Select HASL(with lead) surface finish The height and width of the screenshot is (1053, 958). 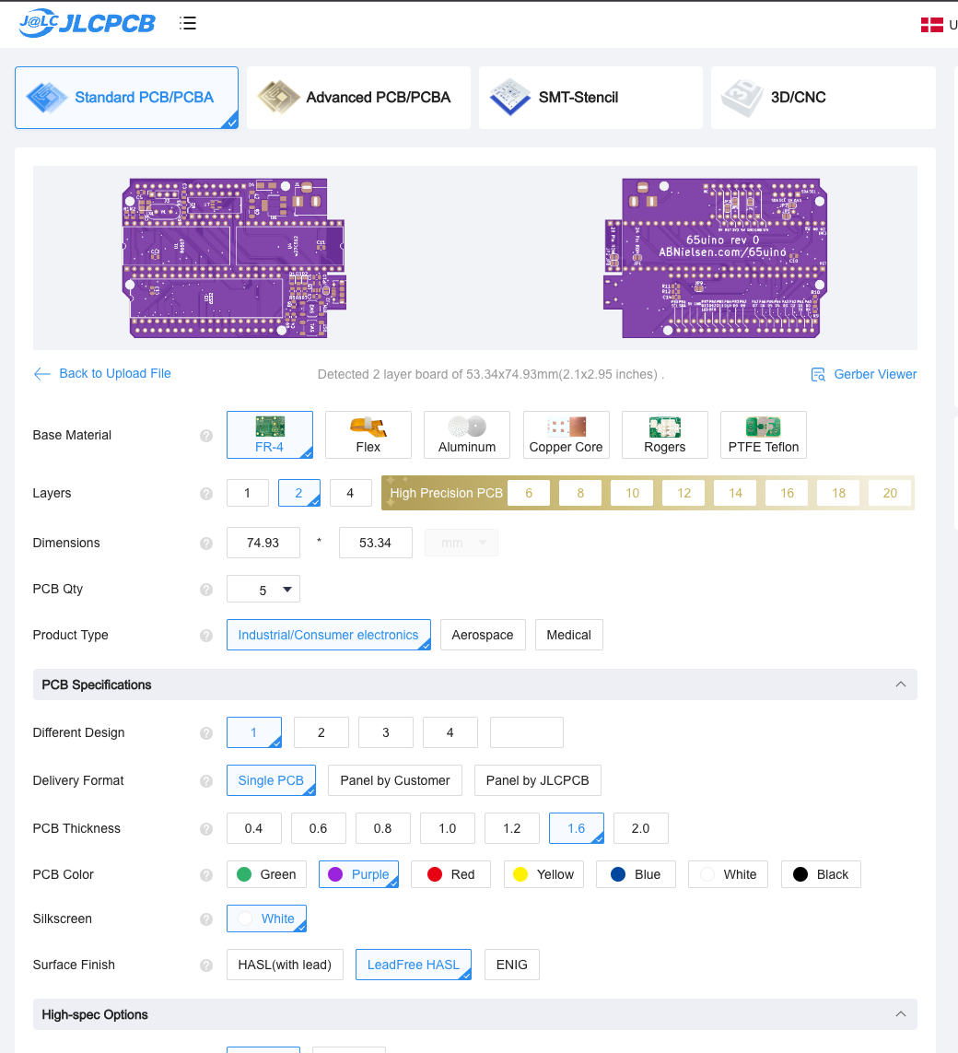(285, 965)
